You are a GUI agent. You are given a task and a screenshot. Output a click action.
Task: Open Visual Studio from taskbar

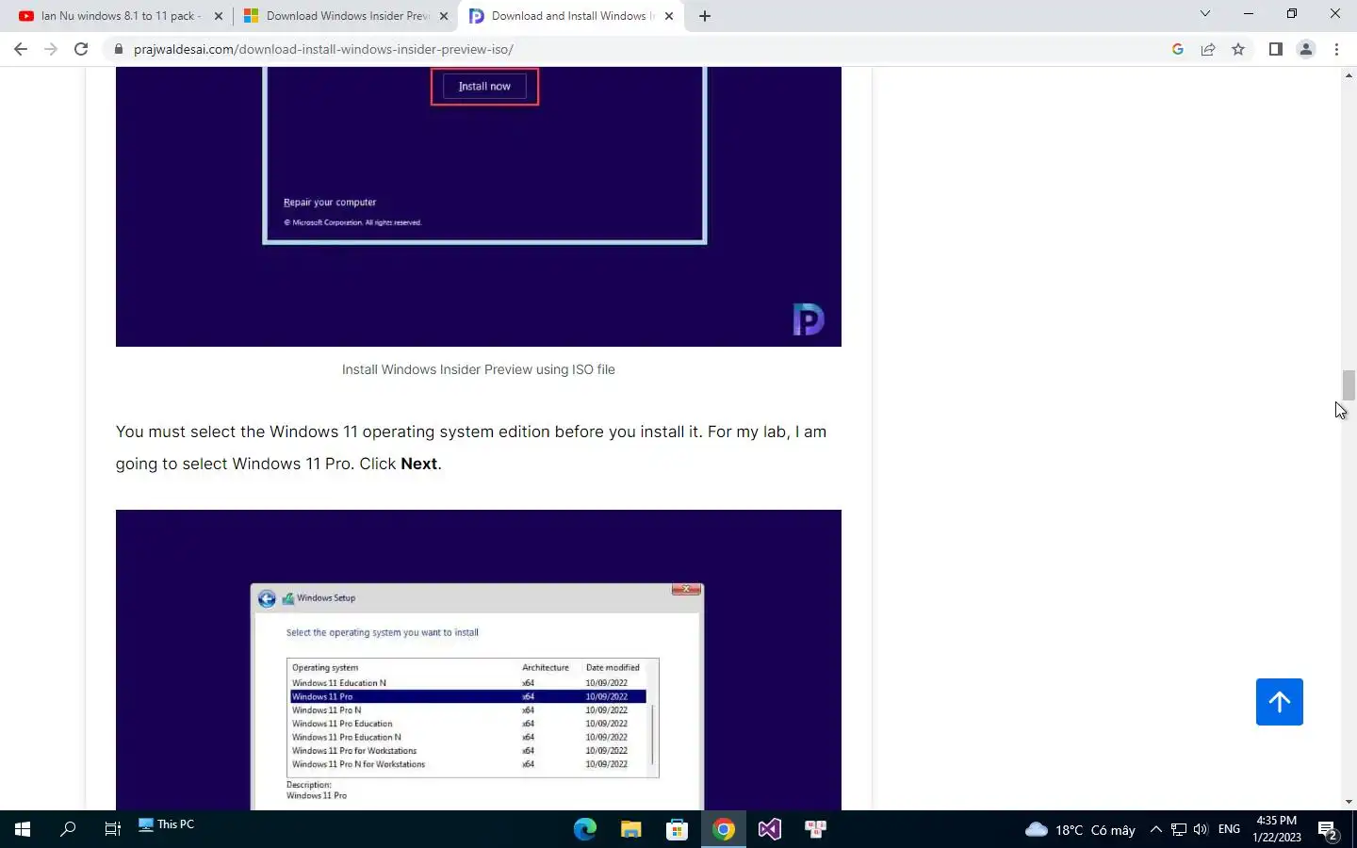(769, 829)
